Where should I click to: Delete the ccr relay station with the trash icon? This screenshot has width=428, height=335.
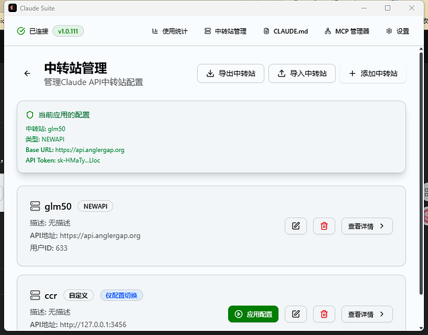tap(324, 314)
